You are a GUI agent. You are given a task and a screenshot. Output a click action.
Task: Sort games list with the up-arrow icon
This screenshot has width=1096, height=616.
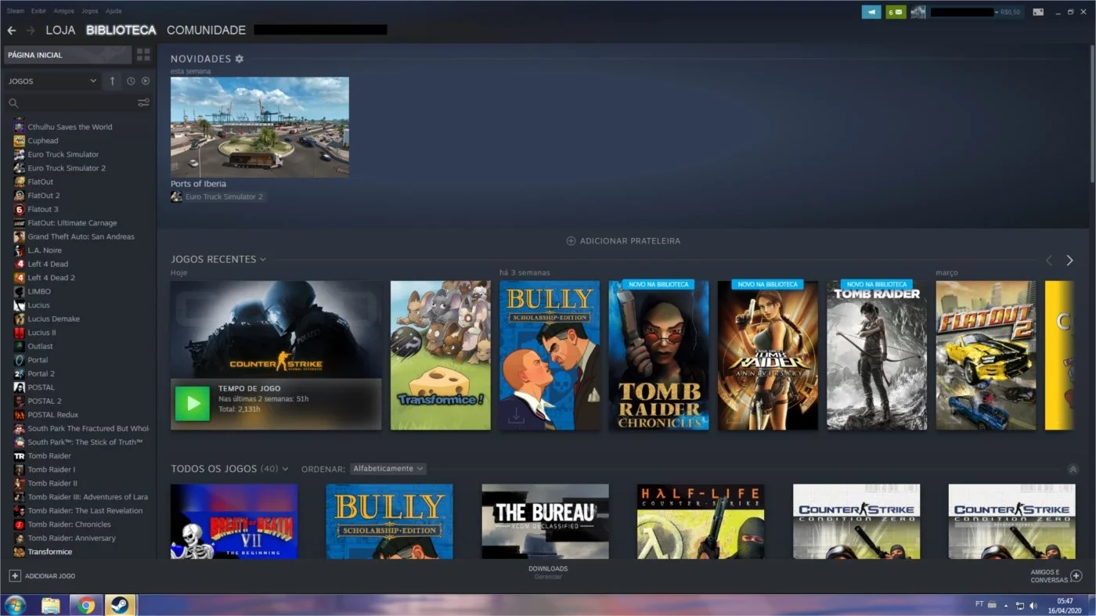(x=112, y=81)
